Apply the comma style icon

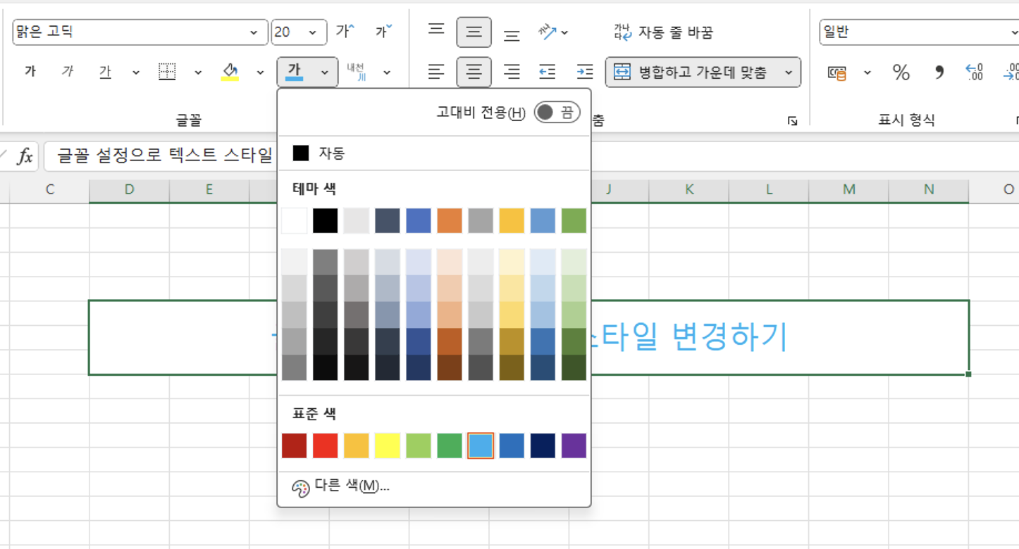pyautogui.click(x=939, y=72)
